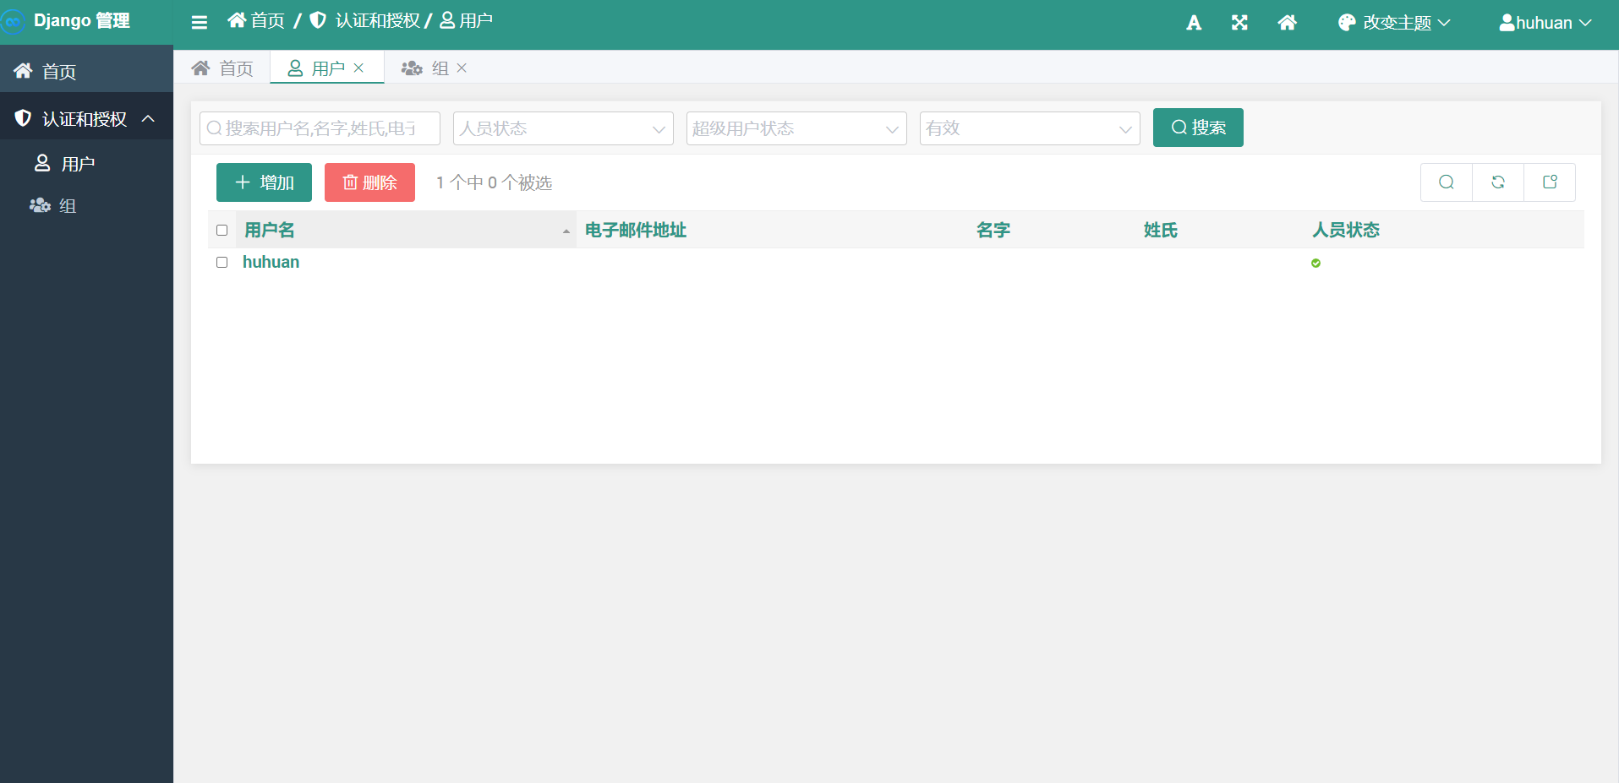Open the 人员状态 filter dropdown

click(562, 128)
